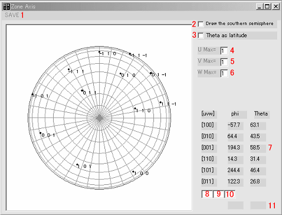Image resolution: width=282 pixels, height=215 pixels.
Task: Focus the W Max input field
Action: pos(224,73)
